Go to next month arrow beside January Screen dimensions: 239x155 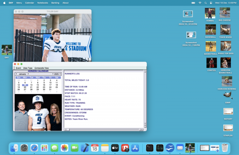28,74
